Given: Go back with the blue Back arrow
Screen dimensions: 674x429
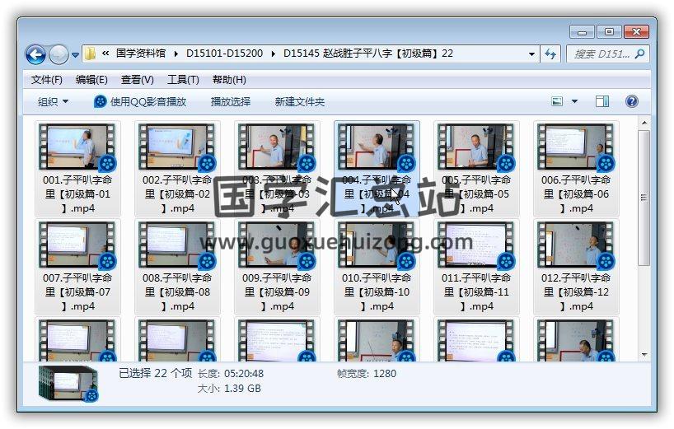Looking at the screenshot, I should pyautogui.click(x=35, y=54).
